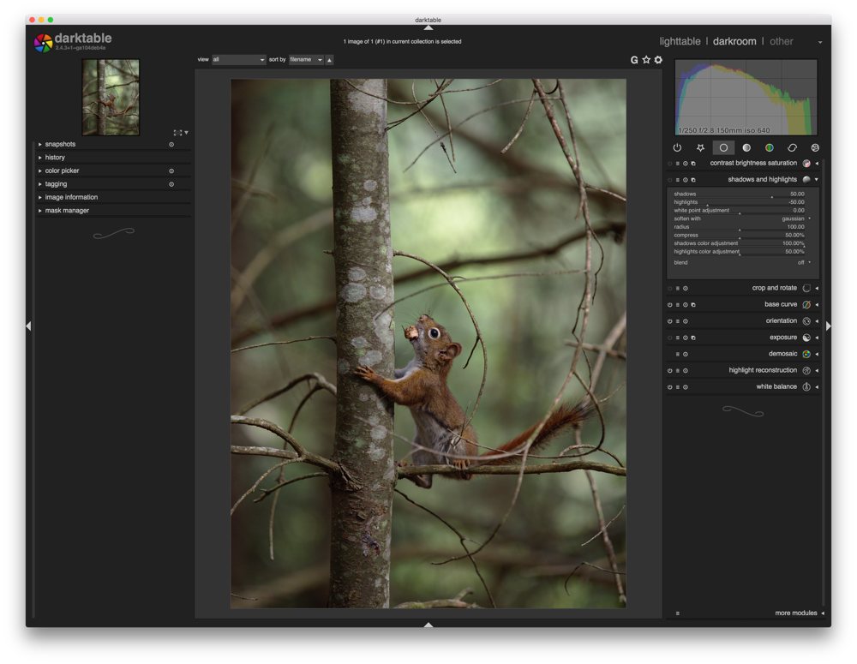Toggle ascending sort order arrow
This screenshot has height=664, width=857.
pos(329,60)
